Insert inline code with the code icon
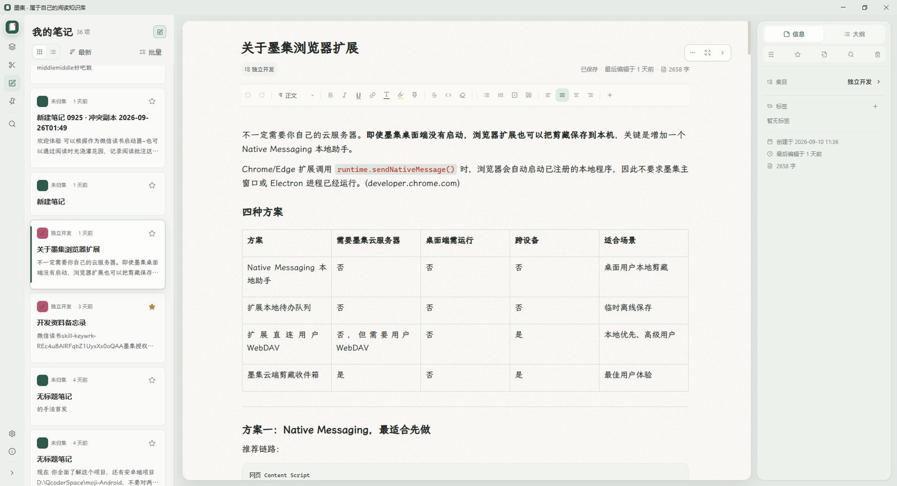Viewport: 897px width, 486px height. coord(448,95)
